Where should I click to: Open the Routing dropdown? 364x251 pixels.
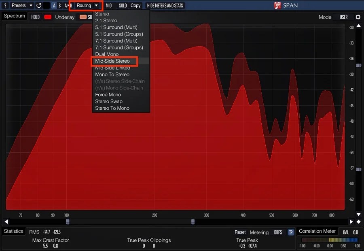[85, 5]
